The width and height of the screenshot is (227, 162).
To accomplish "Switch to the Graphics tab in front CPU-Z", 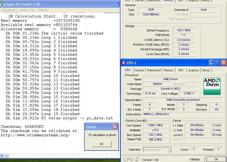I will (193, 70).
